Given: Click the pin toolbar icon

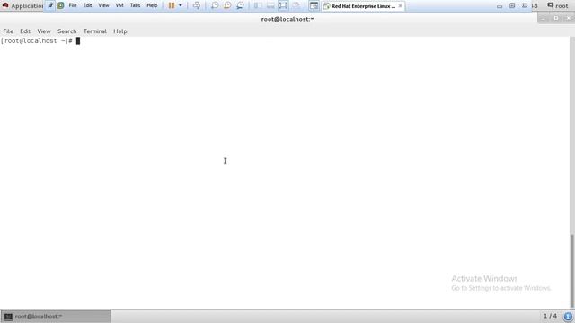Looking at the screenshot, I should (50, 5).
